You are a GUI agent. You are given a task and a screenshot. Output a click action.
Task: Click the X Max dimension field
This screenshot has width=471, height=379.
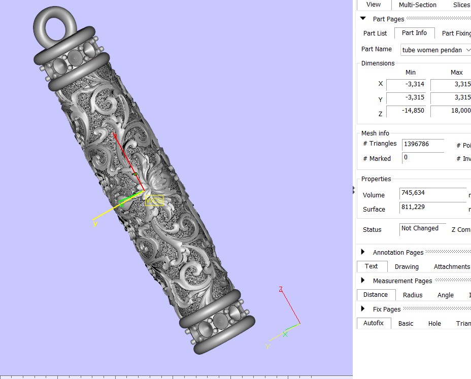pos(451,84)
